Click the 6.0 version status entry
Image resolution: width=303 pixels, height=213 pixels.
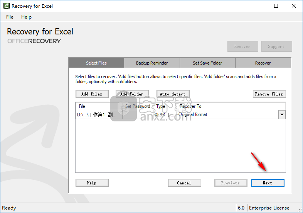[241, 208]
